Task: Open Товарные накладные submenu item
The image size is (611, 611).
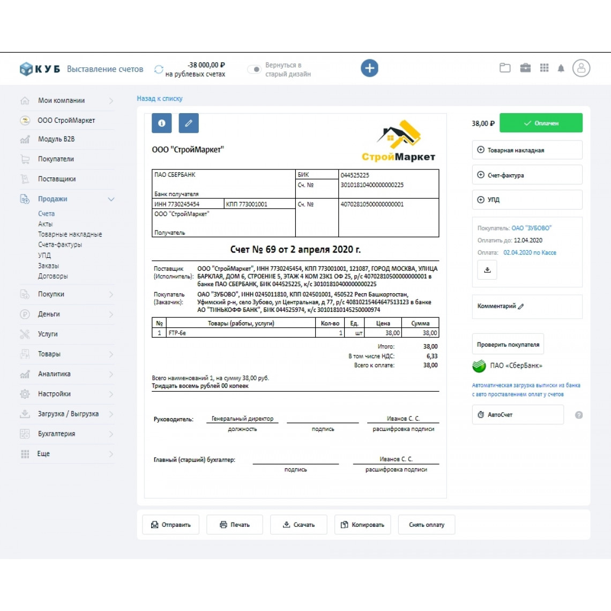Action: click(70, 234)
